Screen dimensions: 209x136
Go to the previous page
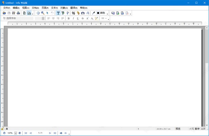point(31,133)
